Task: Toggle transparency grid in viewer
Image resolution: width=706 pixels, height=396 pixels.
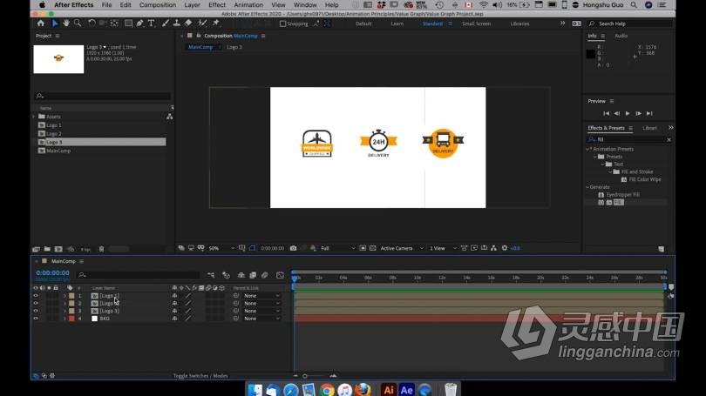Action: click(x=372, y=248)
